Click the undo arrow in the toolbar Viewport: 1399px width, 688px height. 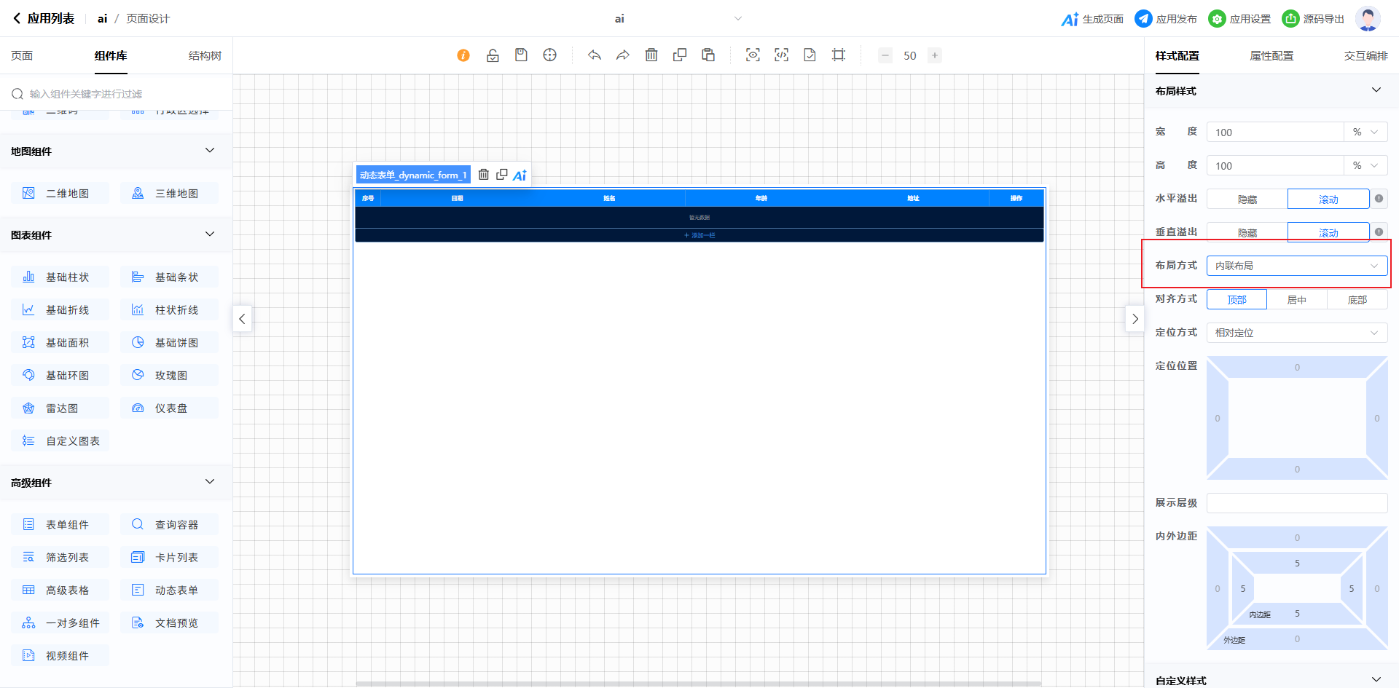(595, 55)
